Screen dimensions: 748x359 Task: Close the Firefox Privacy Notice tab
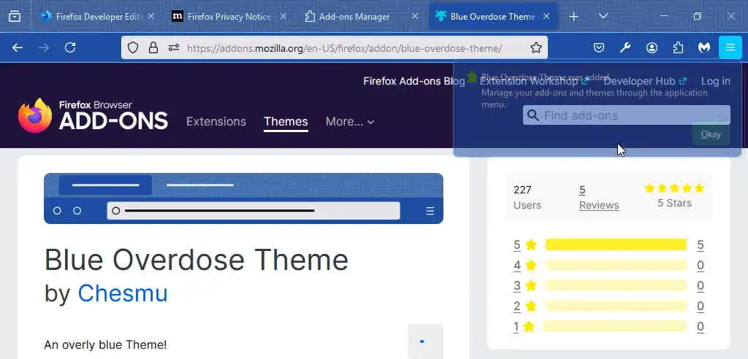point(283,17)
